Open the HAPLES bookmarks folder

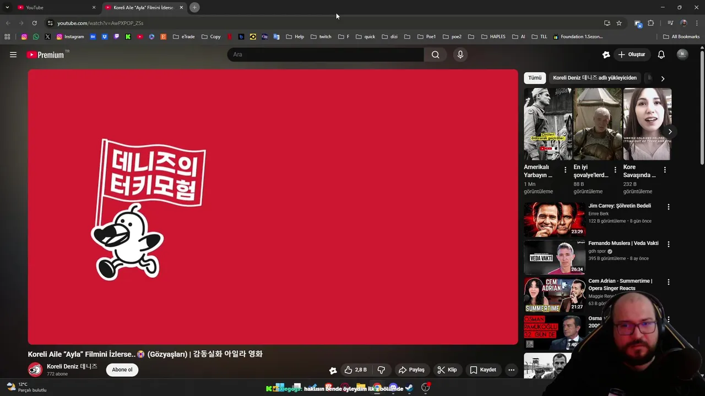point(493,37)
